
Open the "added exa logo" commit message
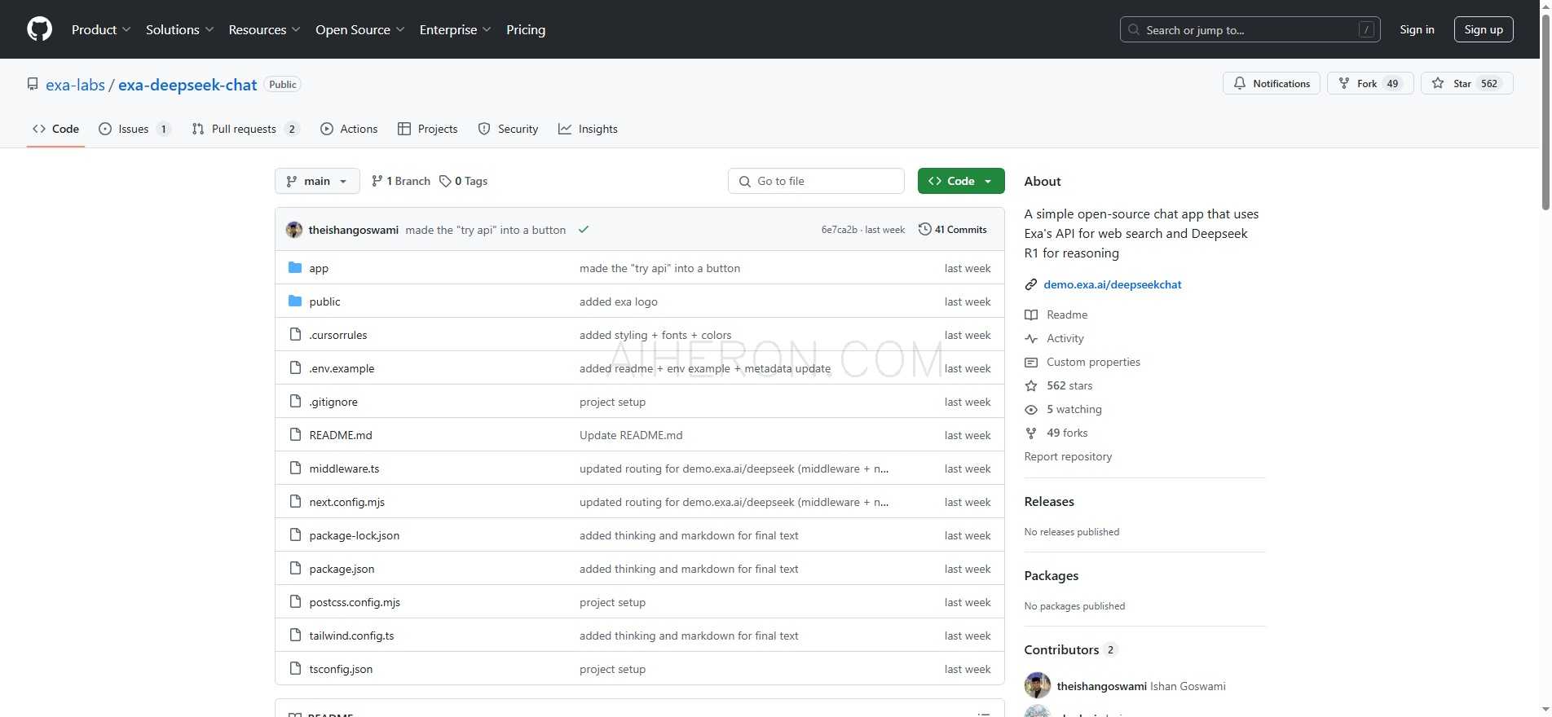[619, 301]
